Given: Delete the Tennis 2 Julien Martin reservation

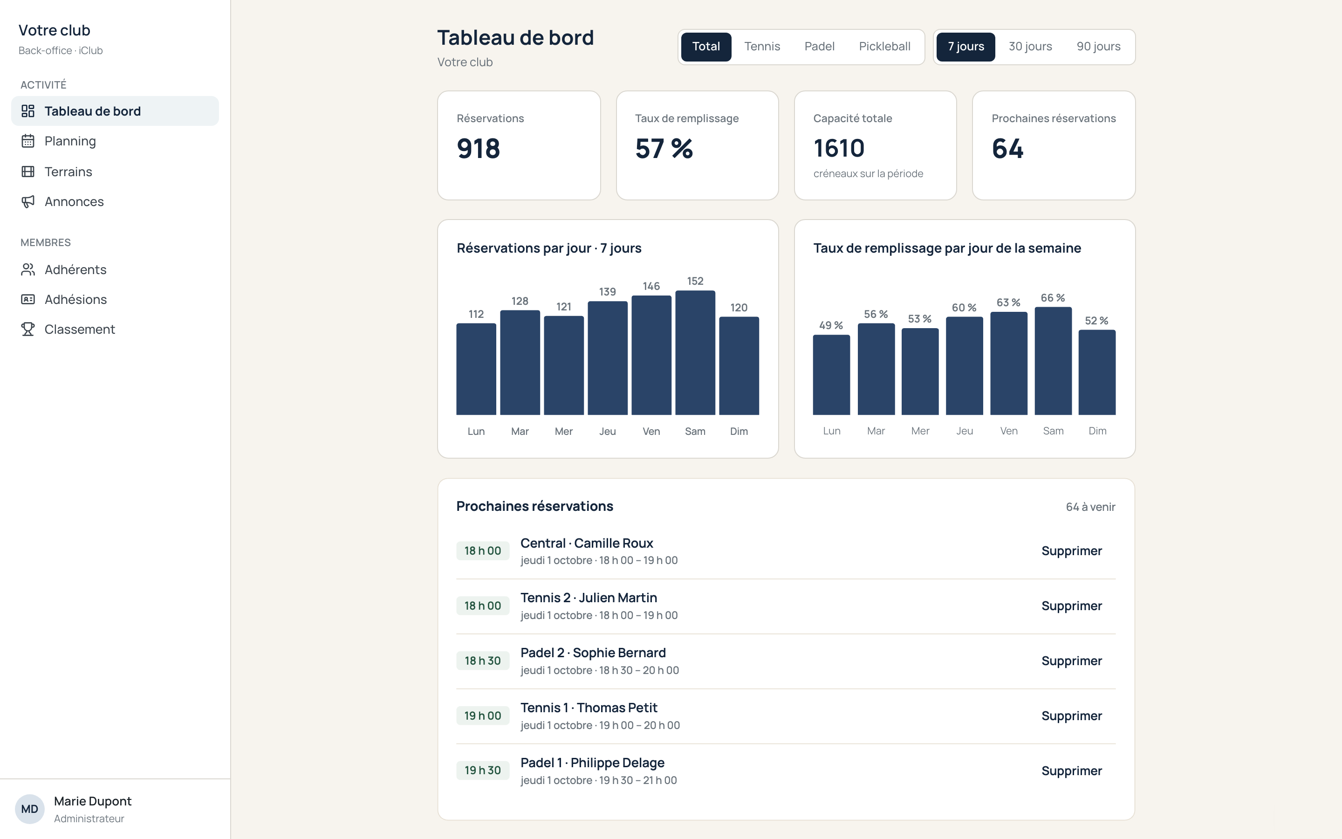Looking at the screenshot, I should coord(1071,606).
